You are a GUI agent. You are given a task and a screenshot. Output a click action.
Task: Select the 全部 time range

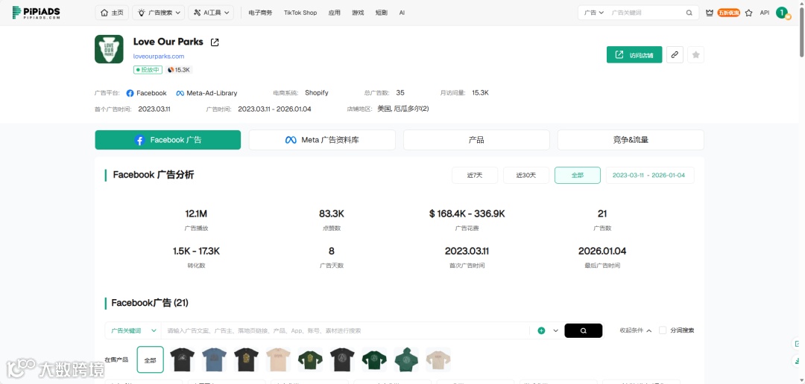[x=578, y=176]
